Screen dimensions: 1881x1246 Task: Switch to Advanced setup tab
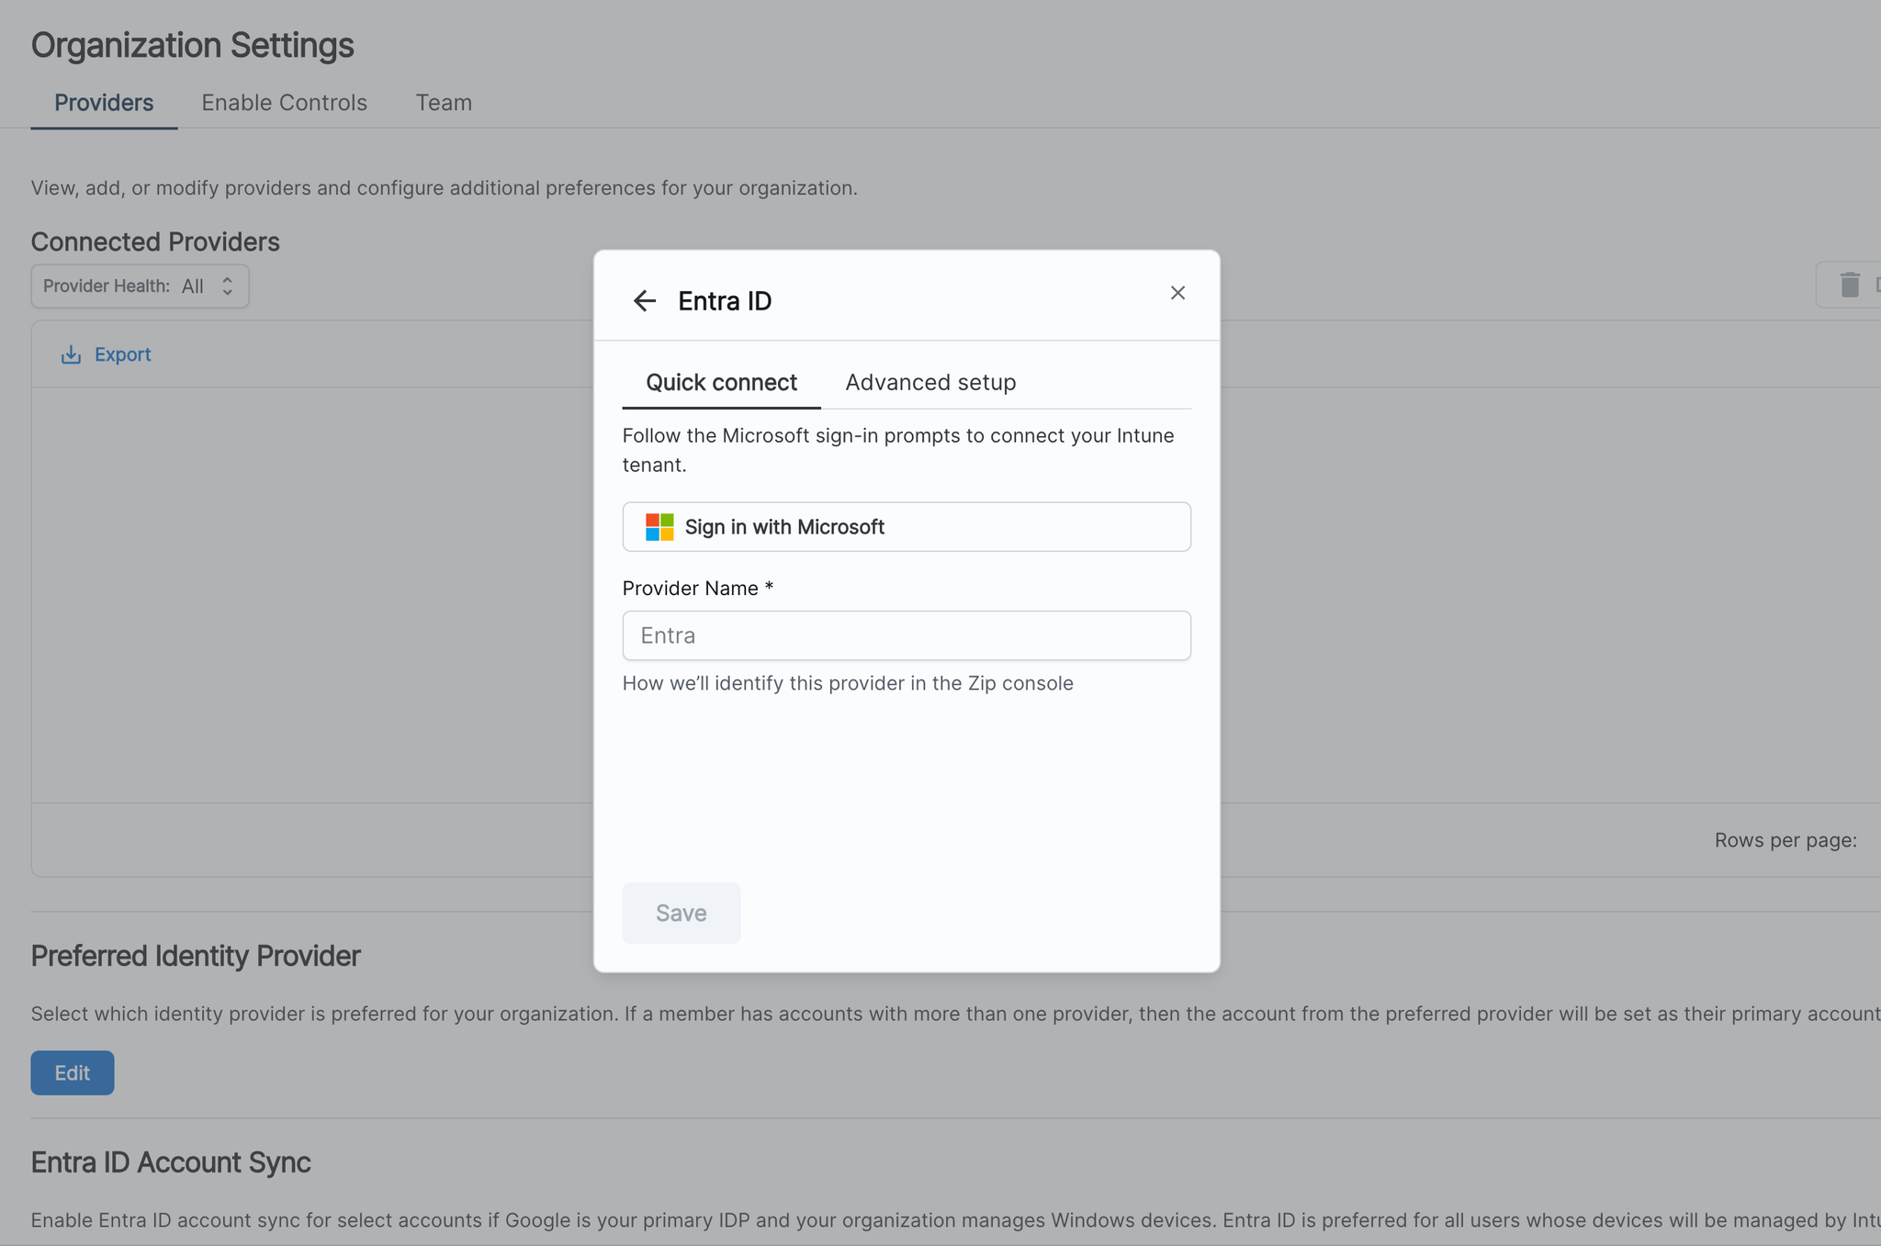click(x=929, y=382)
